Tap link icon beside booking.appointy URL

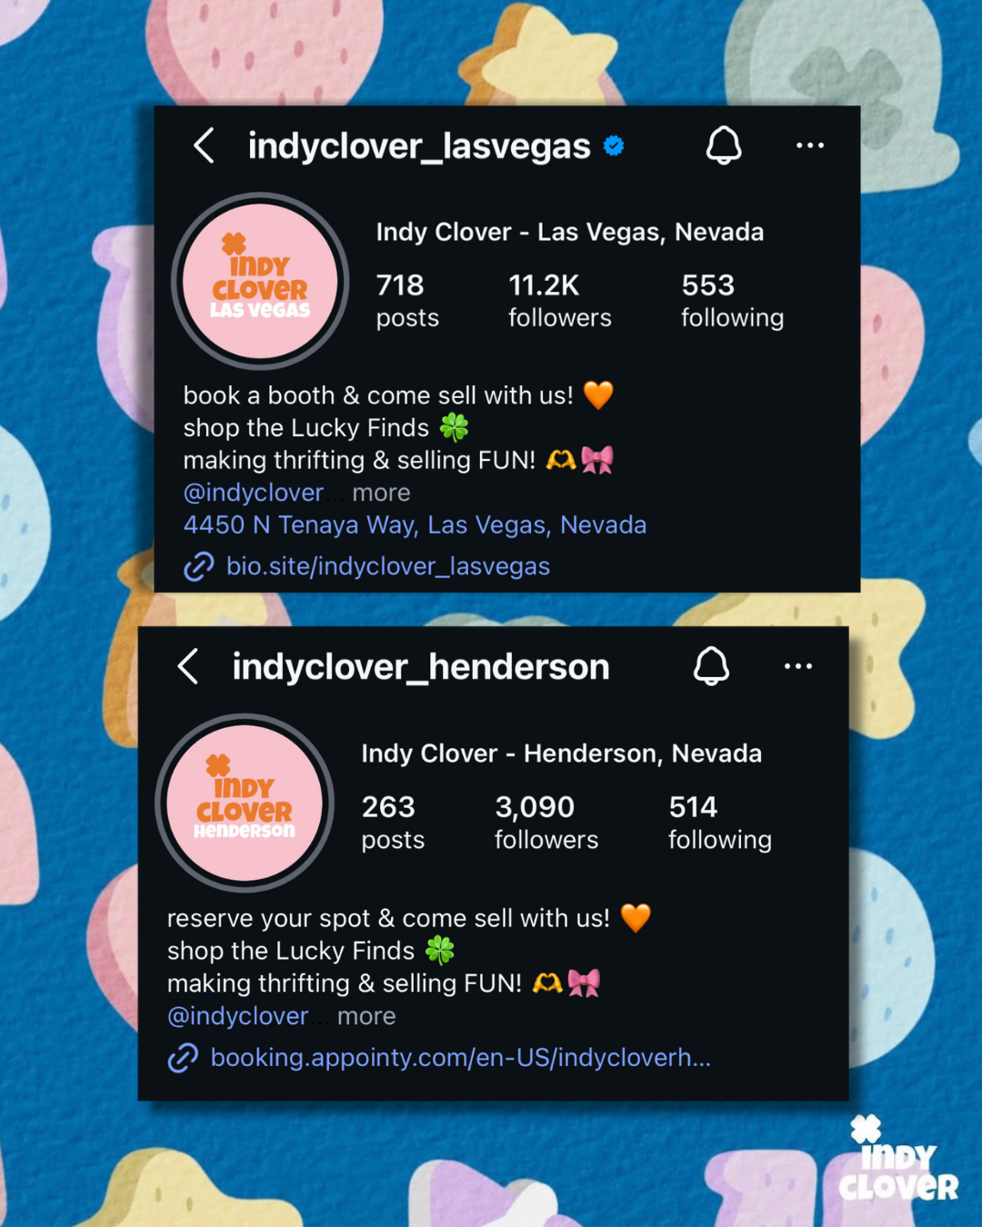183,1058
